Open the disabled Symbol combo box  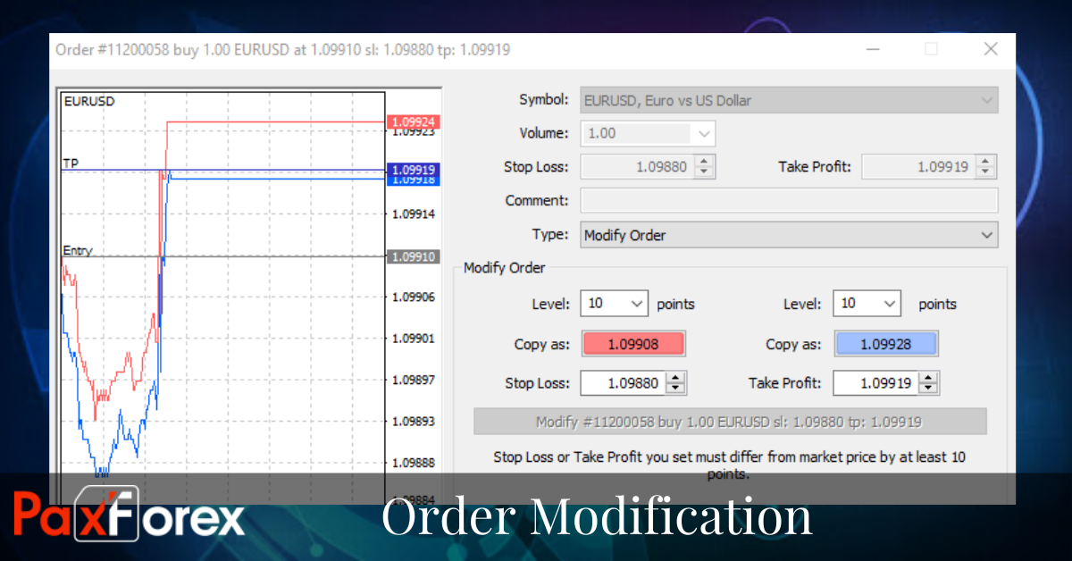click(985, 99)
